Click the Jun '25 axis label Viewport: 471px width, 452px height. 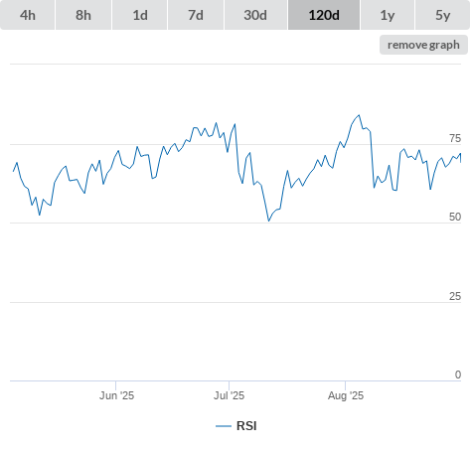pyautogui.click(x=116, y=395)
